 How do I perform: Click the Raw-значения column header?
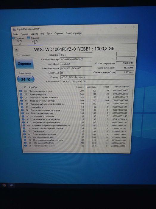pyautogui.click(x=121, y=87)
